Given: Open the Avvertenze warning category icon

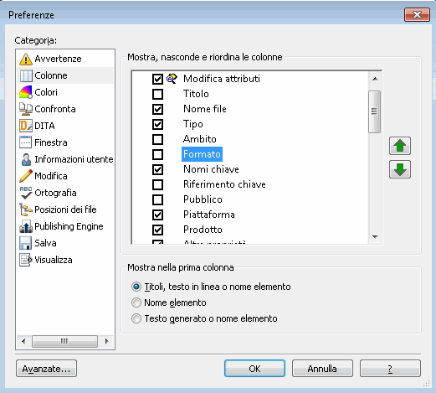Looking at the screenshot, I should [x=26, y=59].
